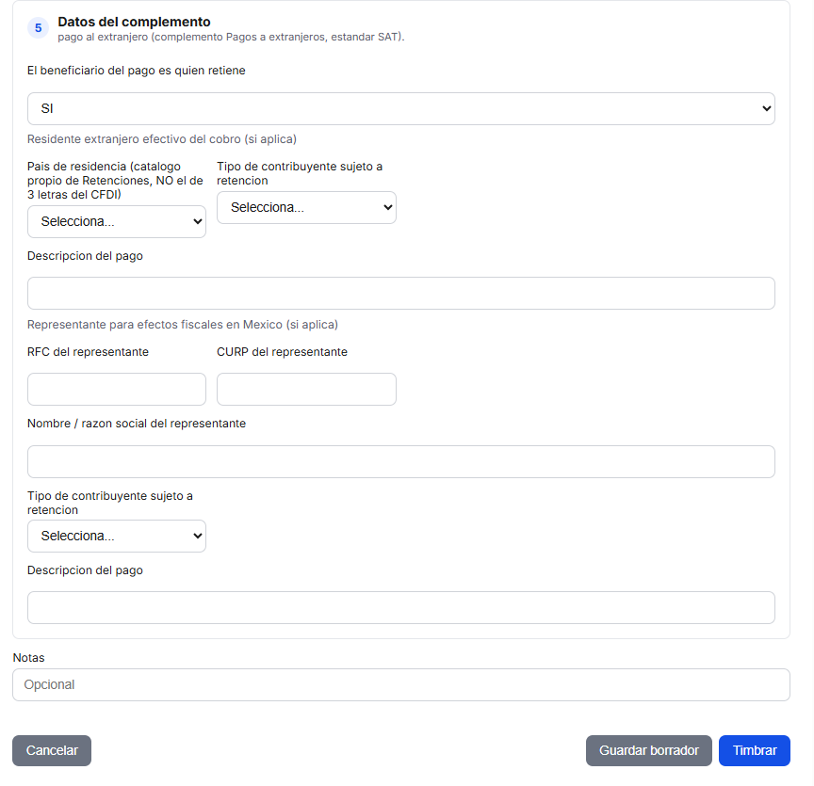Click the Descripcion del pago field under the representante section
The width and height of the screenshot is (814, 786).
(400, 607)
